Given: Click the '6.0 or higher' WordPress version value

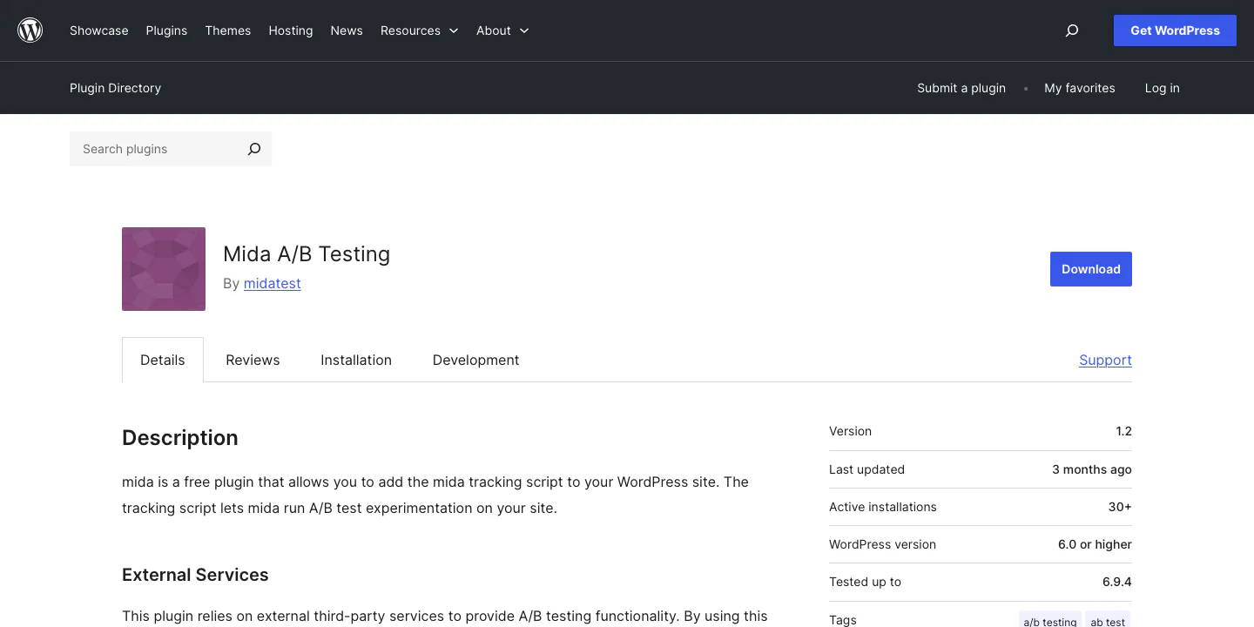Looking at the screenshot, I should pos(1095,544).
